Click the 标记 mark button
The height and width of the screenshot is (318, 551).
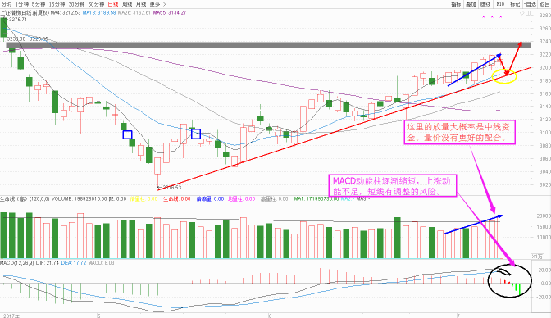(x=515, y=4)
